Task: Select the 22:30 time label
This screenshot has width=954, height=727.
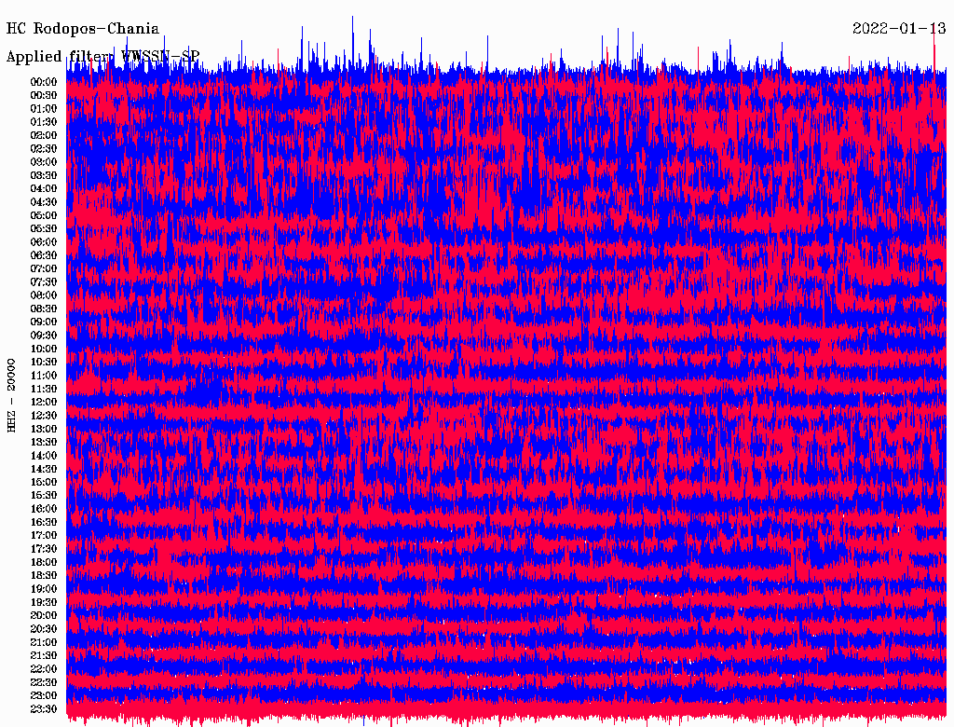Action: point(44,682)
